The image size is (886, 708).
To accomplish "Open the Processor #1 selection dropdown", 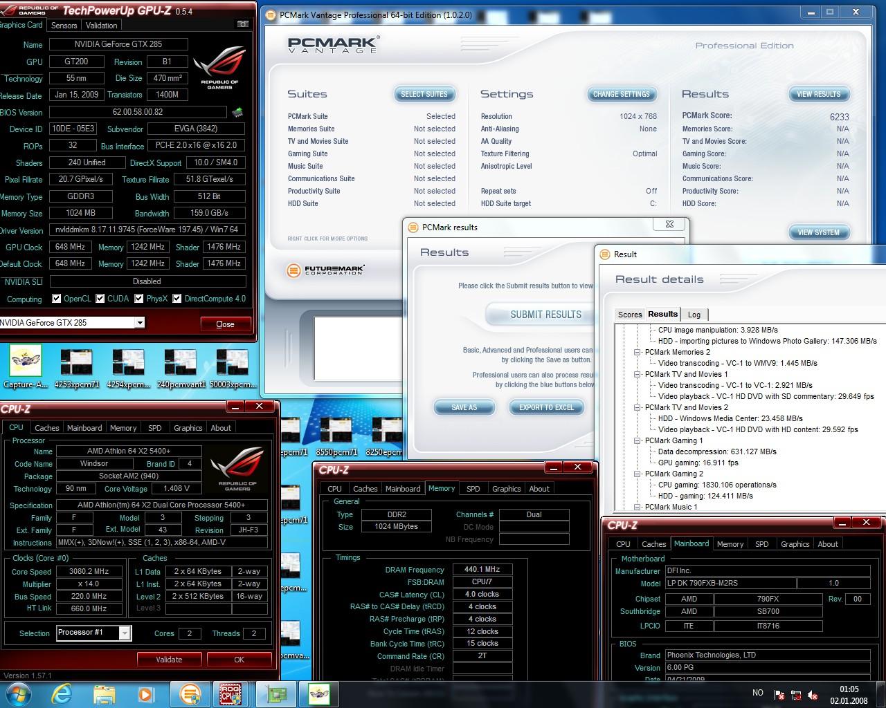I will coord(125,633).
